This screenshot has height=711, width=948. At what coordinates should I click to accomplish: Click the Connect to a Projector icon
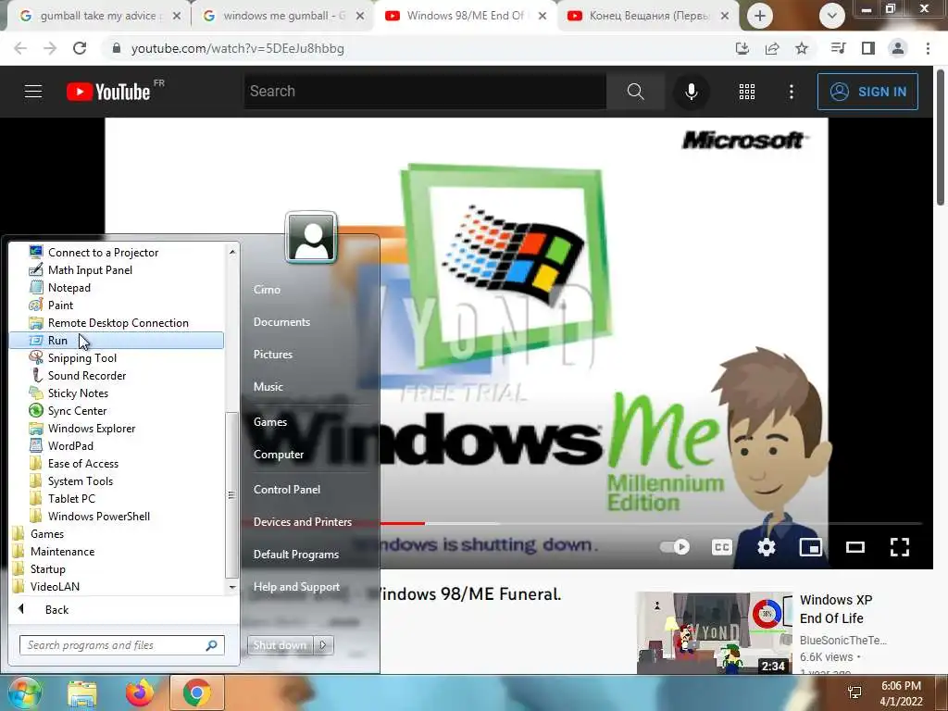[x=36, y=252]
